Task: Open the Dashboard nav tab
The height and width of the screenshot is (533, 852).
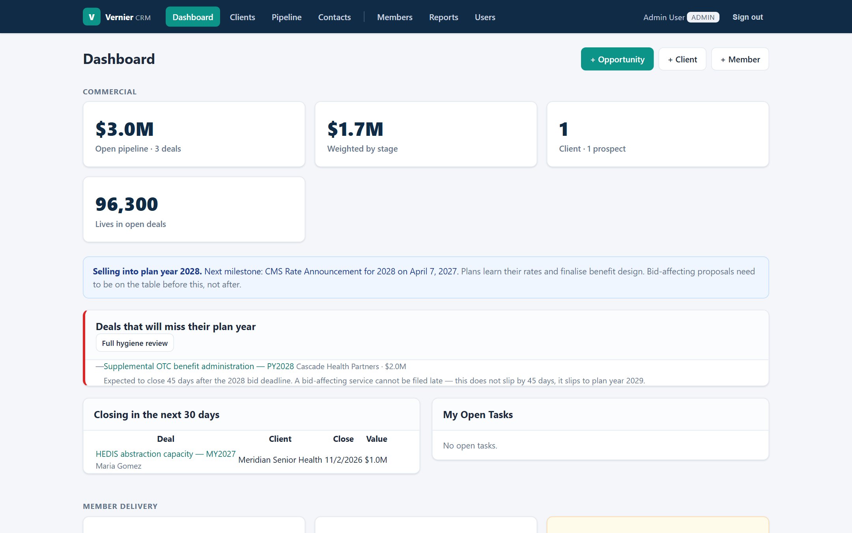Action: coord(192,17)
